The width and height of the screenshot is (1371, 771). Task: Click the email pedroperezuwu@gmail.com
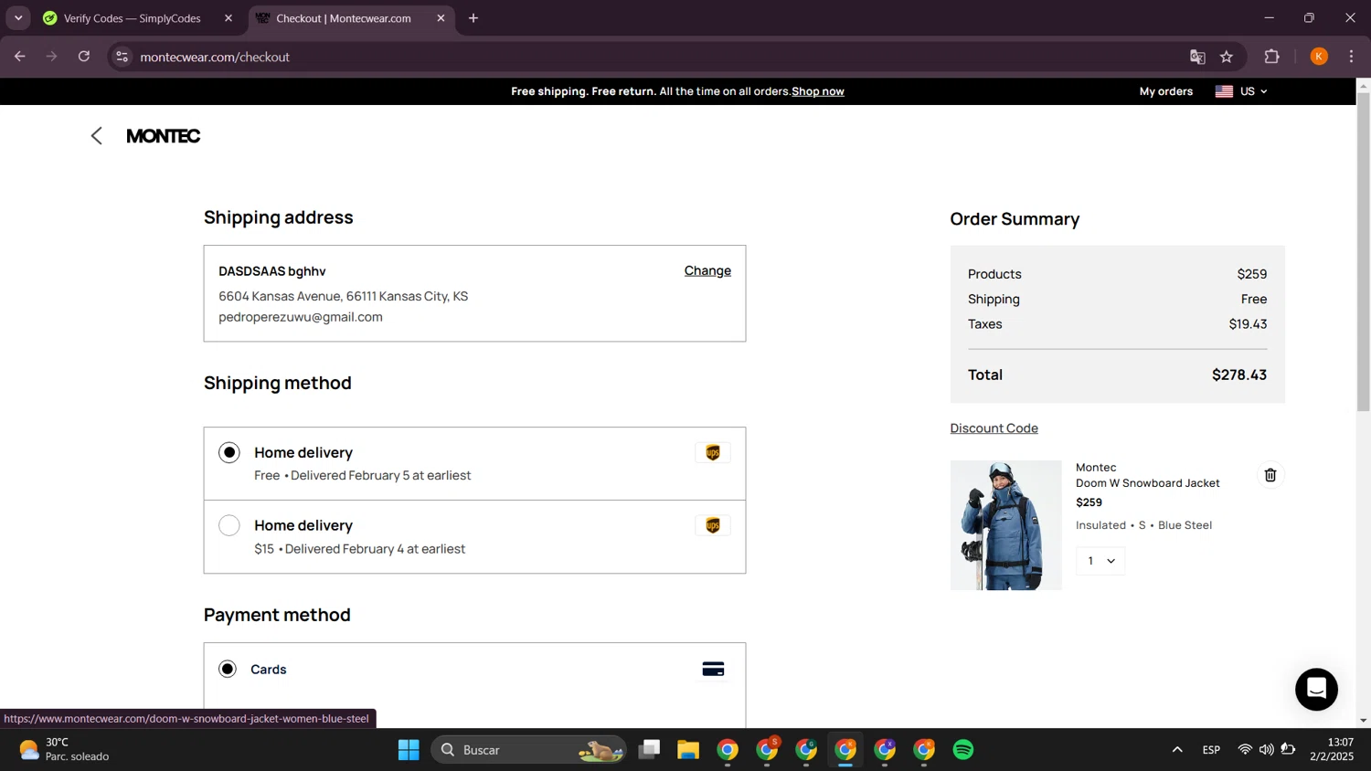point(301,318)
